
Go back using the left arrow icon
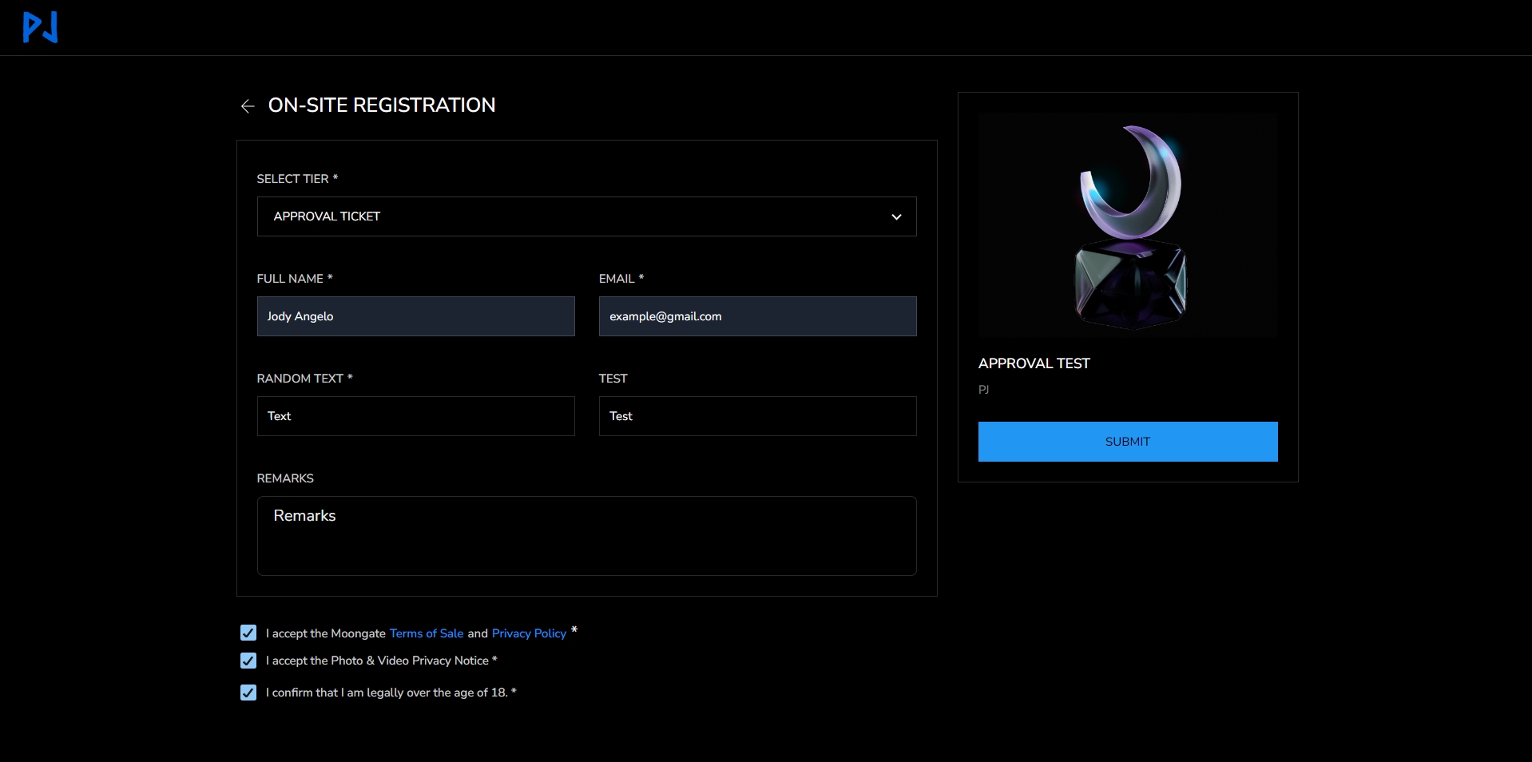tap(248, 106)
